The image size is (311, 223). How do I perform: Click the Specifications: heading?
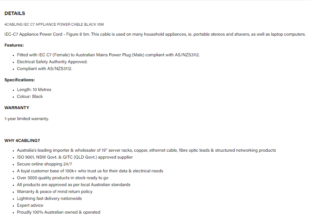click(19, 80)
